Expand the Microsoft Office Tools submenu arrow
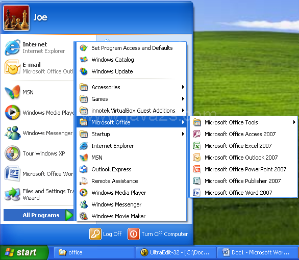This screenshot has width=299, height=260. pyautogui.click(x=294, y=122)
